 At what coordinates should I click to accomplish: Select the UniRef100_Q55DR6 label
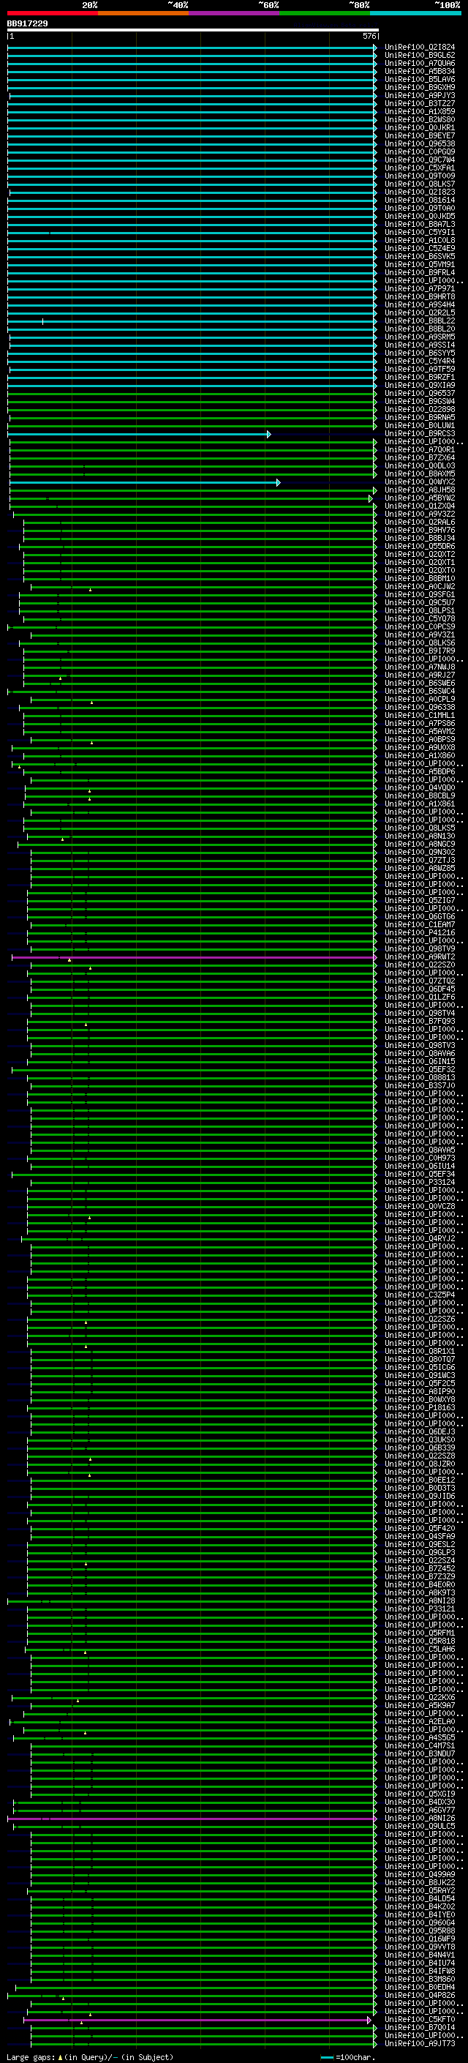point(420,546)
